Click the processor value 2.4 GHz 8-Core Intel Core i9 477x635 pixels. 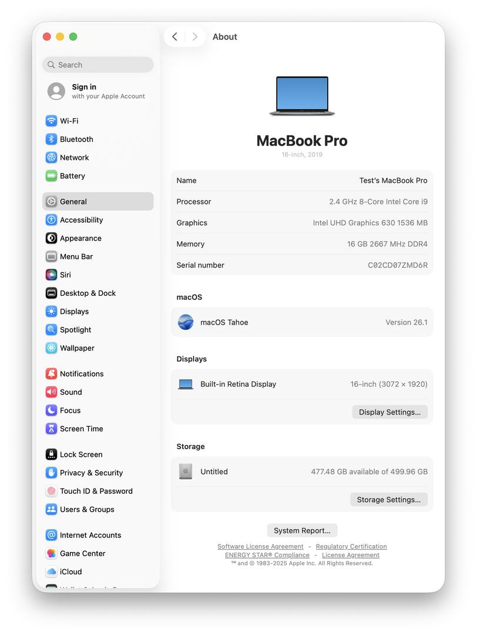(378, 201)
